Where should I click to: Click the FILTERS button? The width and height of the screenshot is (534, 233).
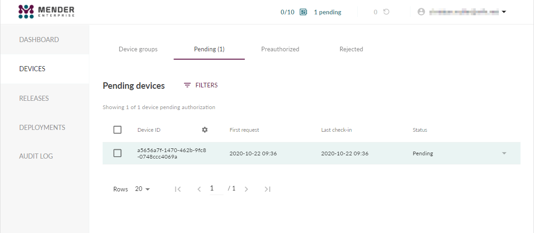201,85
